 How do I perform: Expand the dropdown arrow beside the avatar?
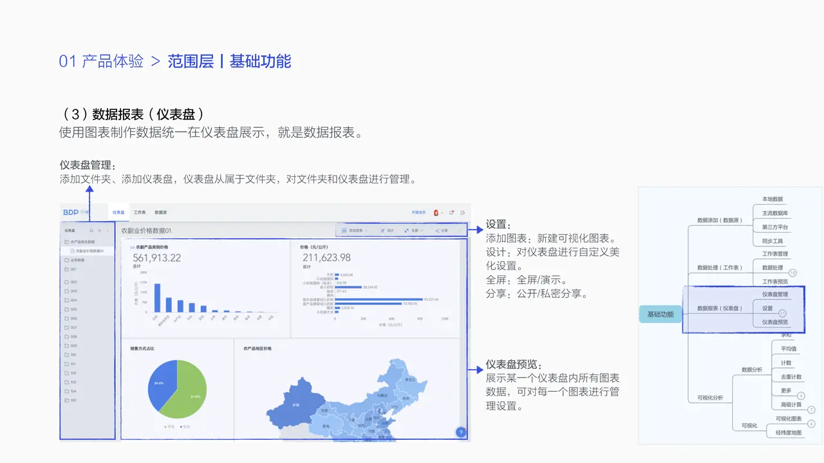click(442, 213)
